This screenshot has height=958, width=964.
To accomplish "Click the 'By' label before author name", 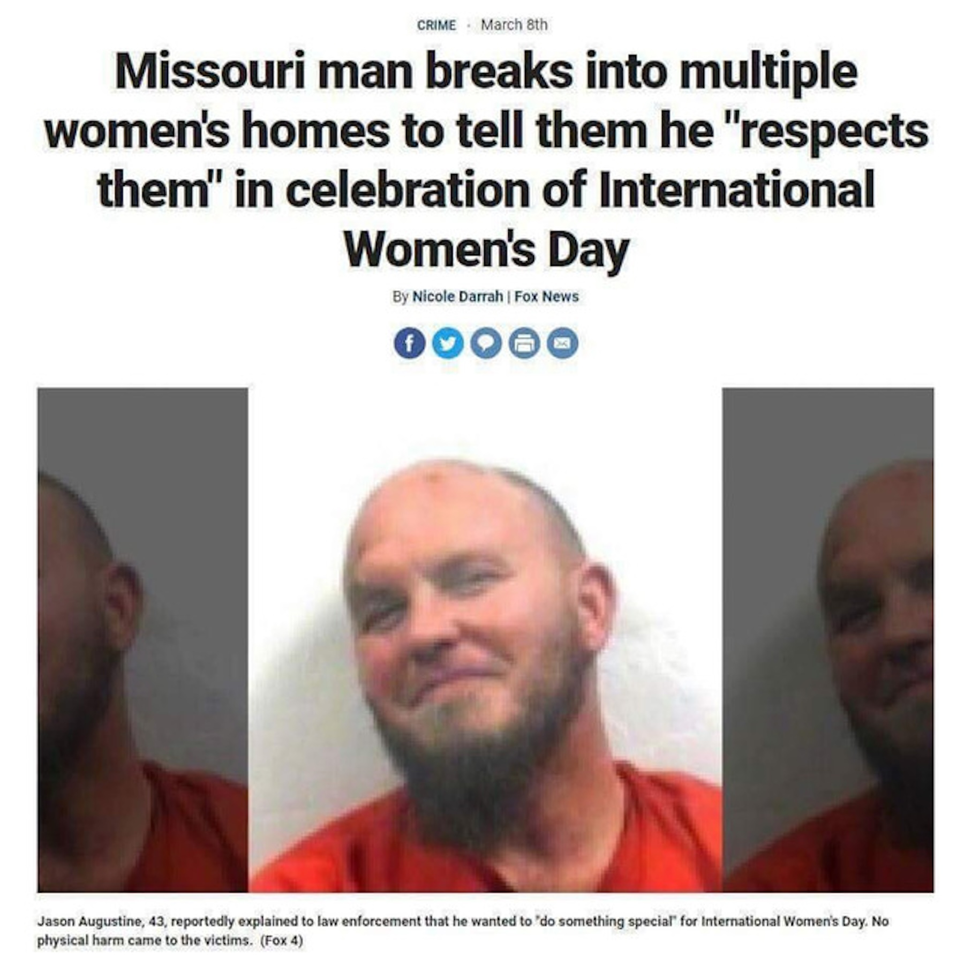I will (400, 296).
